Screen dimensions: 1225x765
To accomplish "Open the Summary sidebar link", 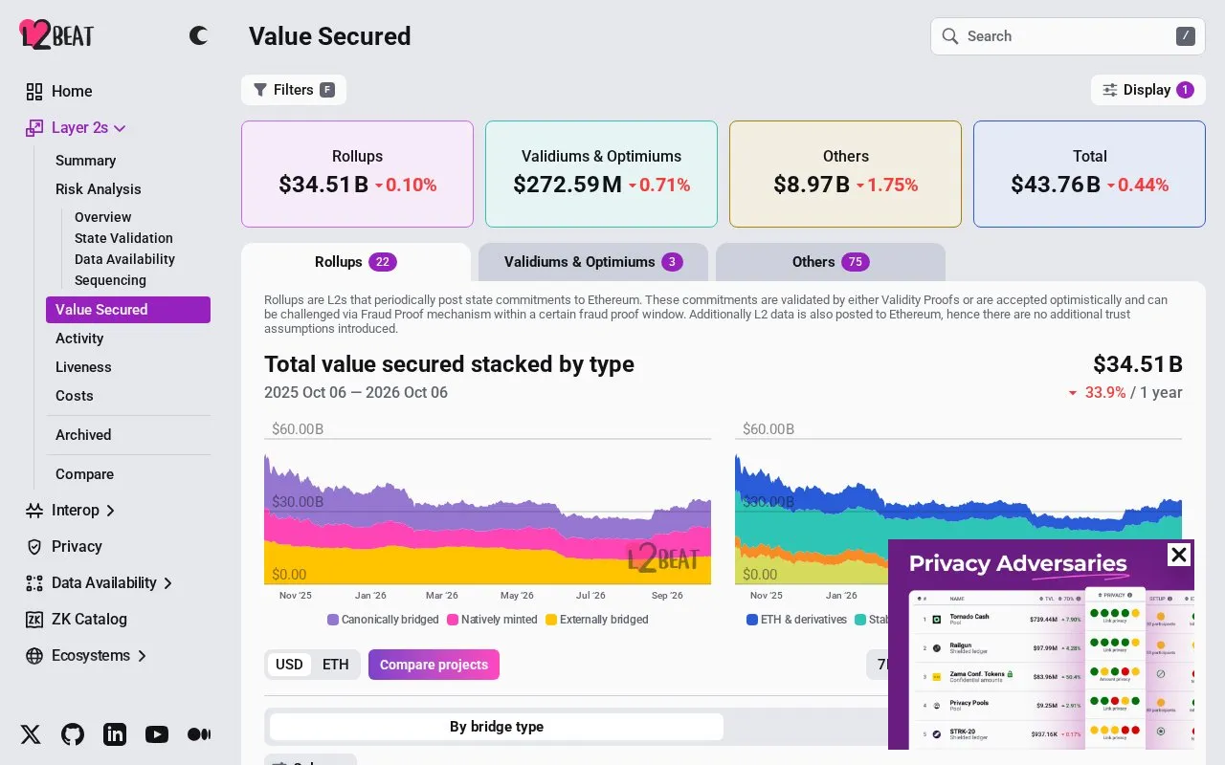I will 86,161.
